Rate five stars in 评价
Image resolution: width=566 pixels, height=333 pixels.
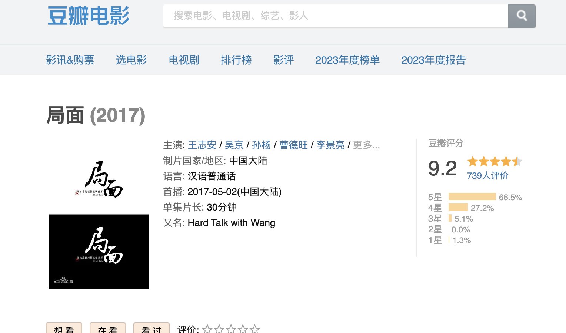(254, 329)
